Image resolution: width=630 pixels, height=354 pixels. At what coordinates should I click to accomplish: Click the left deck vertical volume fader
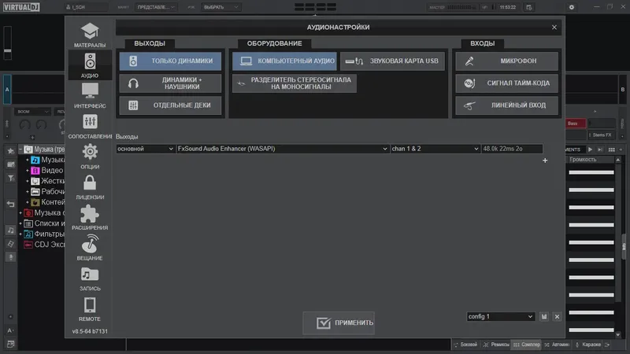click(x=8, y=42)
